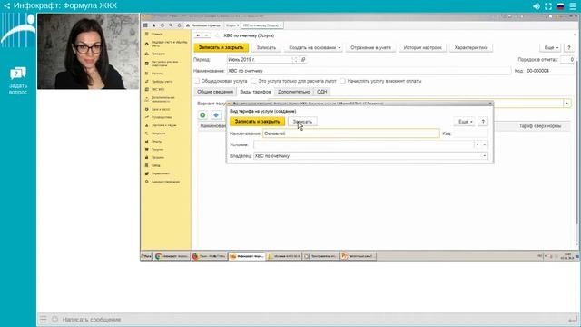Open the emoji picker in chat
This screenshot has width=581, height=327.
[54, 319]
